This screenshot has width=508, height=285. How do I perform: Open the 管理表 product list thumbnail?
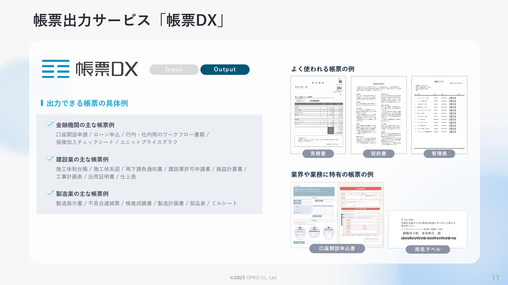pos(439,112)
